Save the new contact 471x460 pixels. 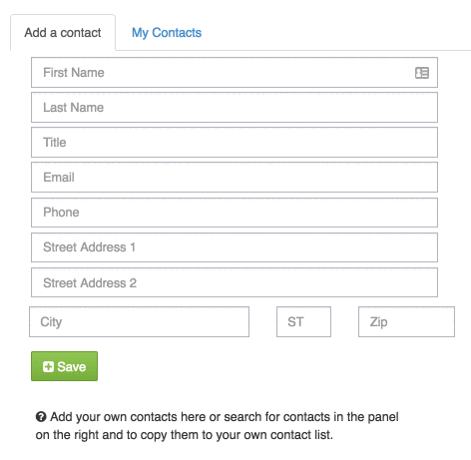tap(64, 366)
